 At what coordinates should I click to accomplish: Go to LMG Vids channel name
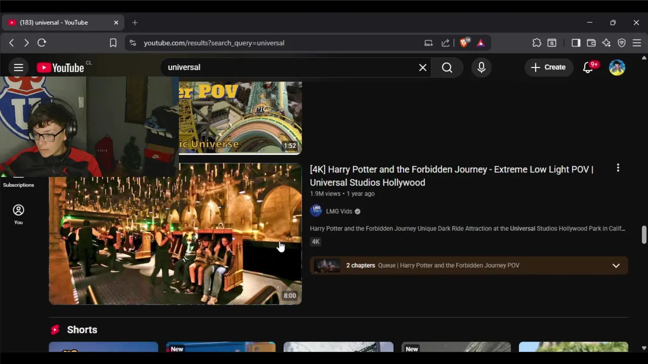pos(339,211)
